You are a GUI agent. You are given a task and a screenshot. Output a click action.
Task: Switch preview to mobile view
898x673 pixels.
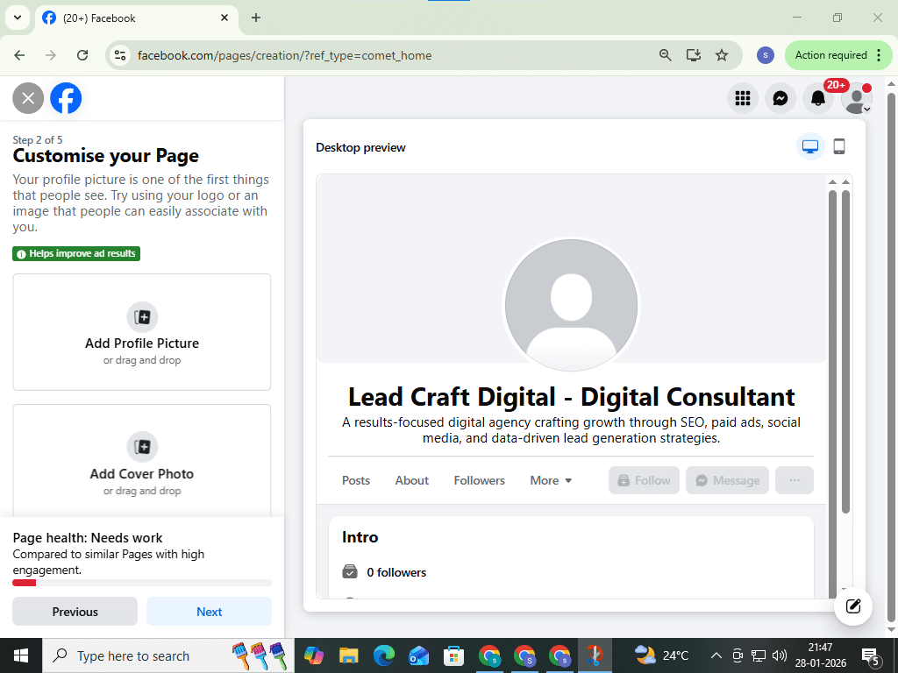point(838,146)
